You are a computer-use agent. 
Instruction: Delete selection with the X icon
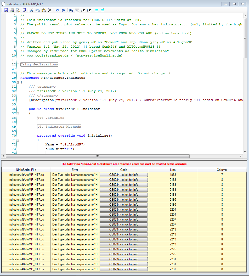click(50, 10)
